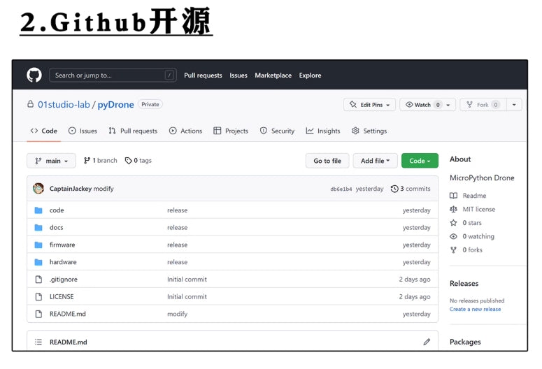Open the pyDrone repository link
Screen dimensions: 542x369
pyautogui.click(x=115, y=104)
